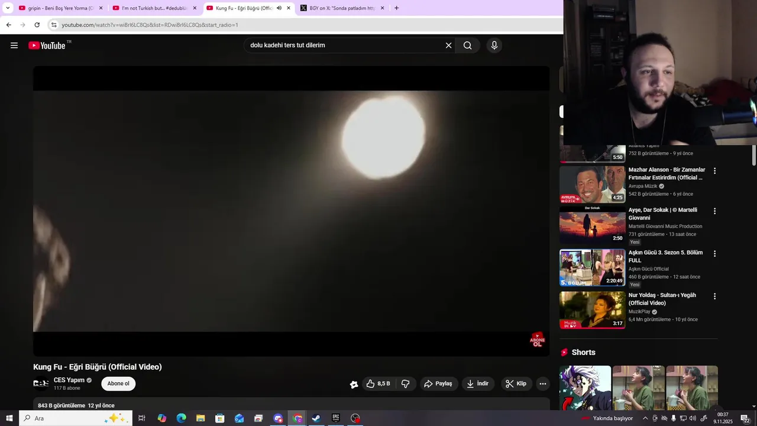Open first Shorts thumbnail with anime character
This screenshot has width=757, height=426.
click(x=585, y=388)
